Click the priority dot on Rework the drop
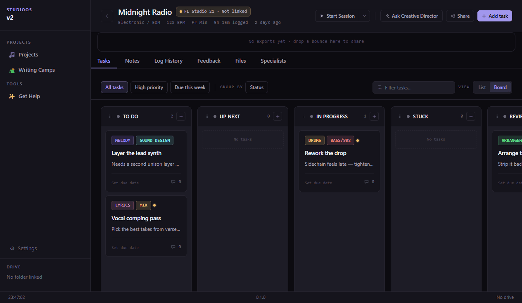The height and width of the screenshot is (303, 522). tap(358, 141)
